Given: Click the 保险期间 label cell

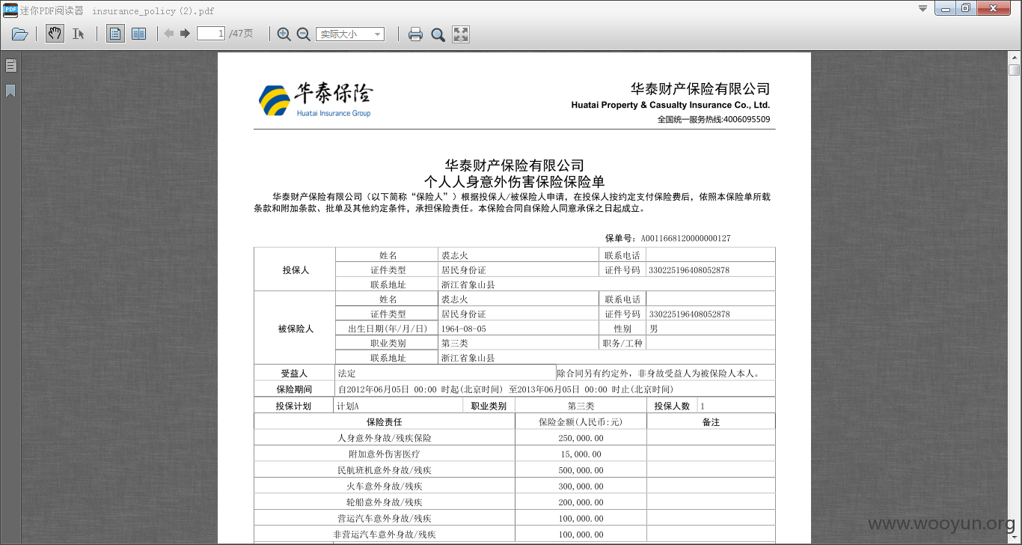Looking at the screenshot, I should 295,389.
